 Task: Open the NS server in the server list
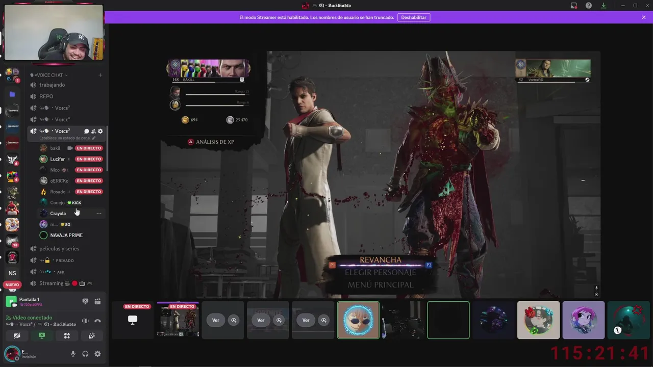12,273
